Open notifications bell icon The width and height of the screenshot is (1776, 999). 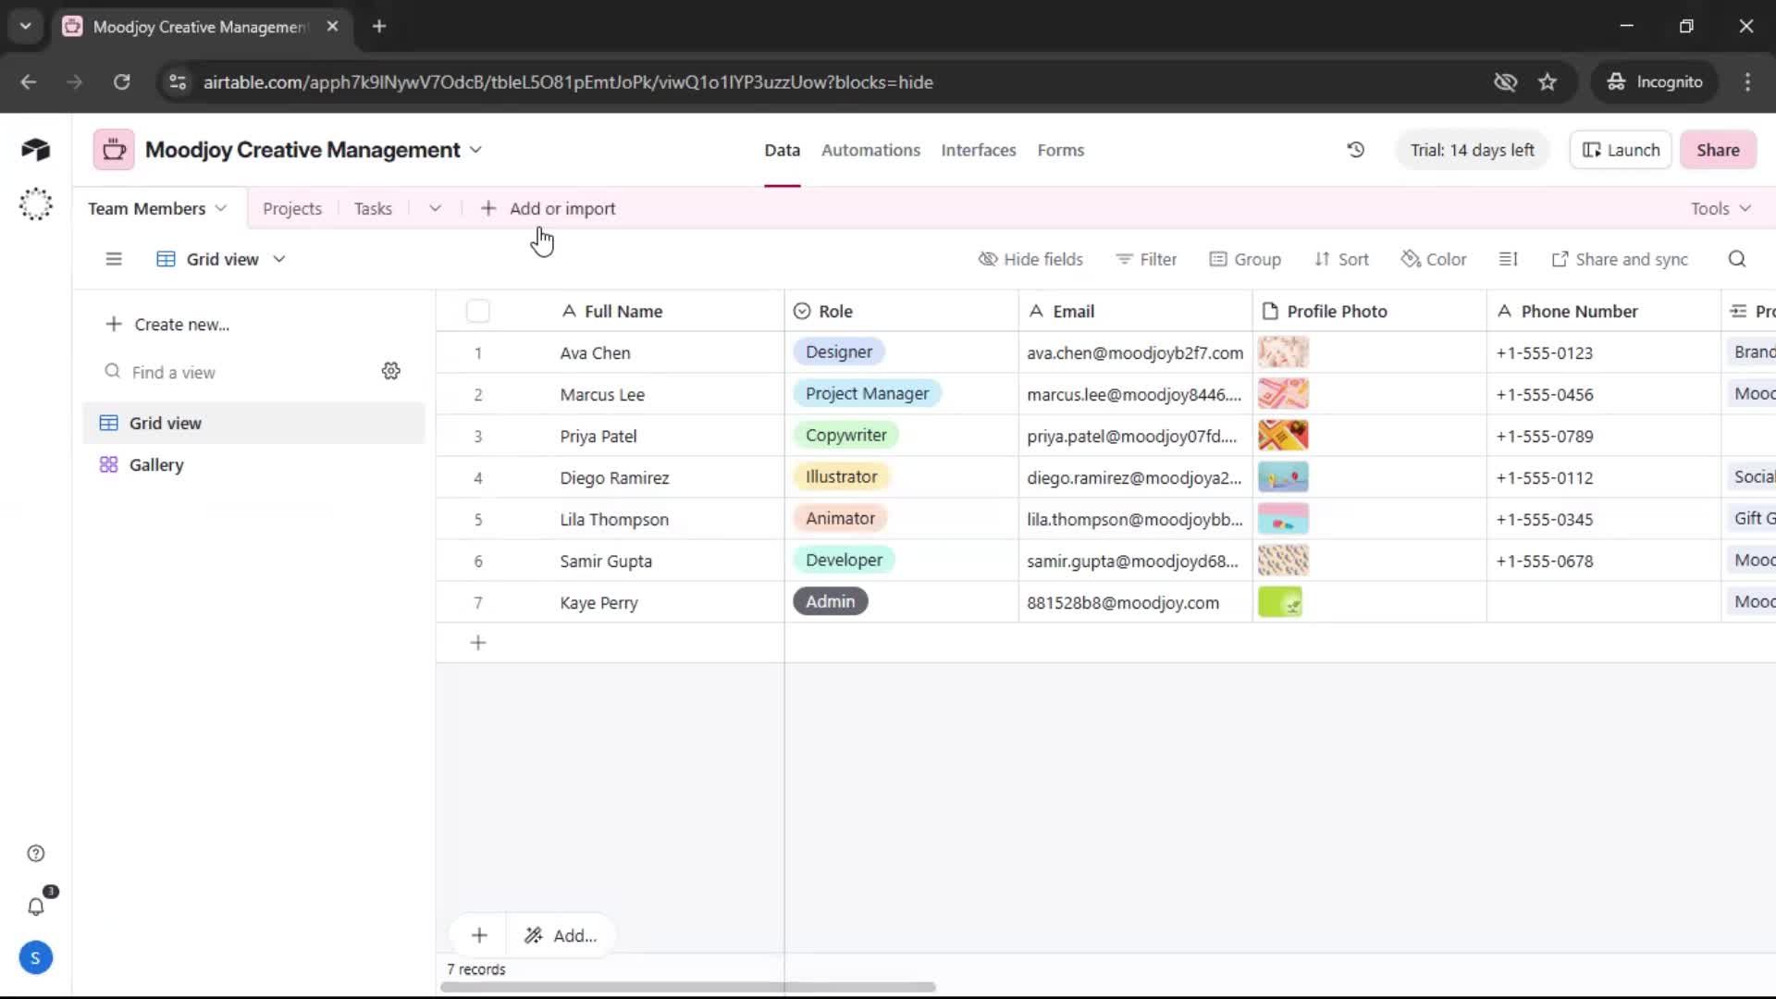(x=35, y=906)
